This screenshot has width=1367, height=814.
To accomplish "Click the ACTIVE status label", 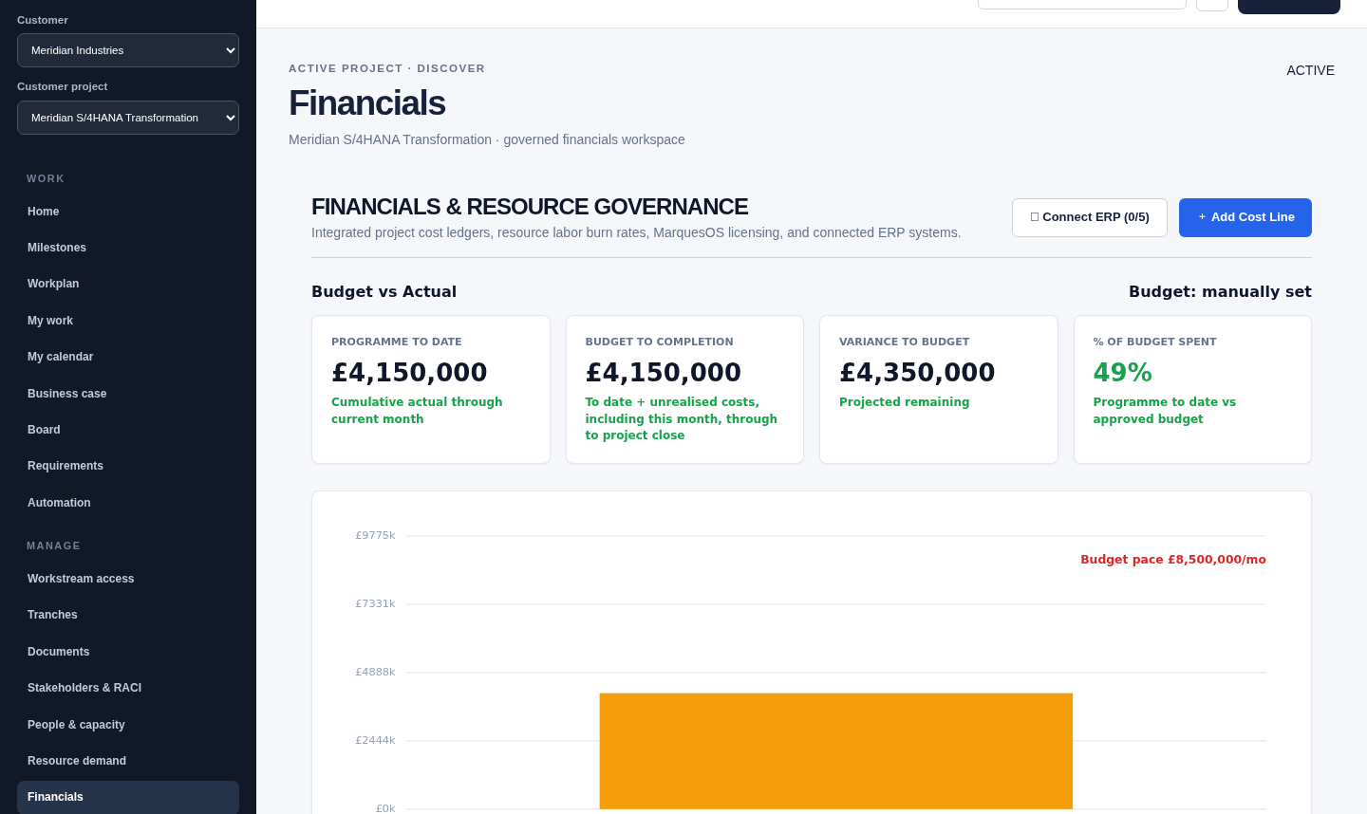I will (1310, 70).
